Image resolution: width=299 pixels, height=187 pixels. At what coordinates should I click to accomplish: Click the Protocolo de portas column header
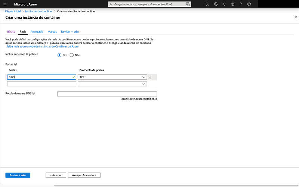92,70
